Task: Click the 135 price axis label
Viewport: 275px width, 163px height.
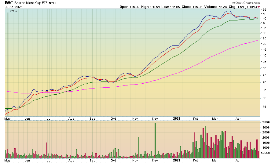Action: point(264,28)
